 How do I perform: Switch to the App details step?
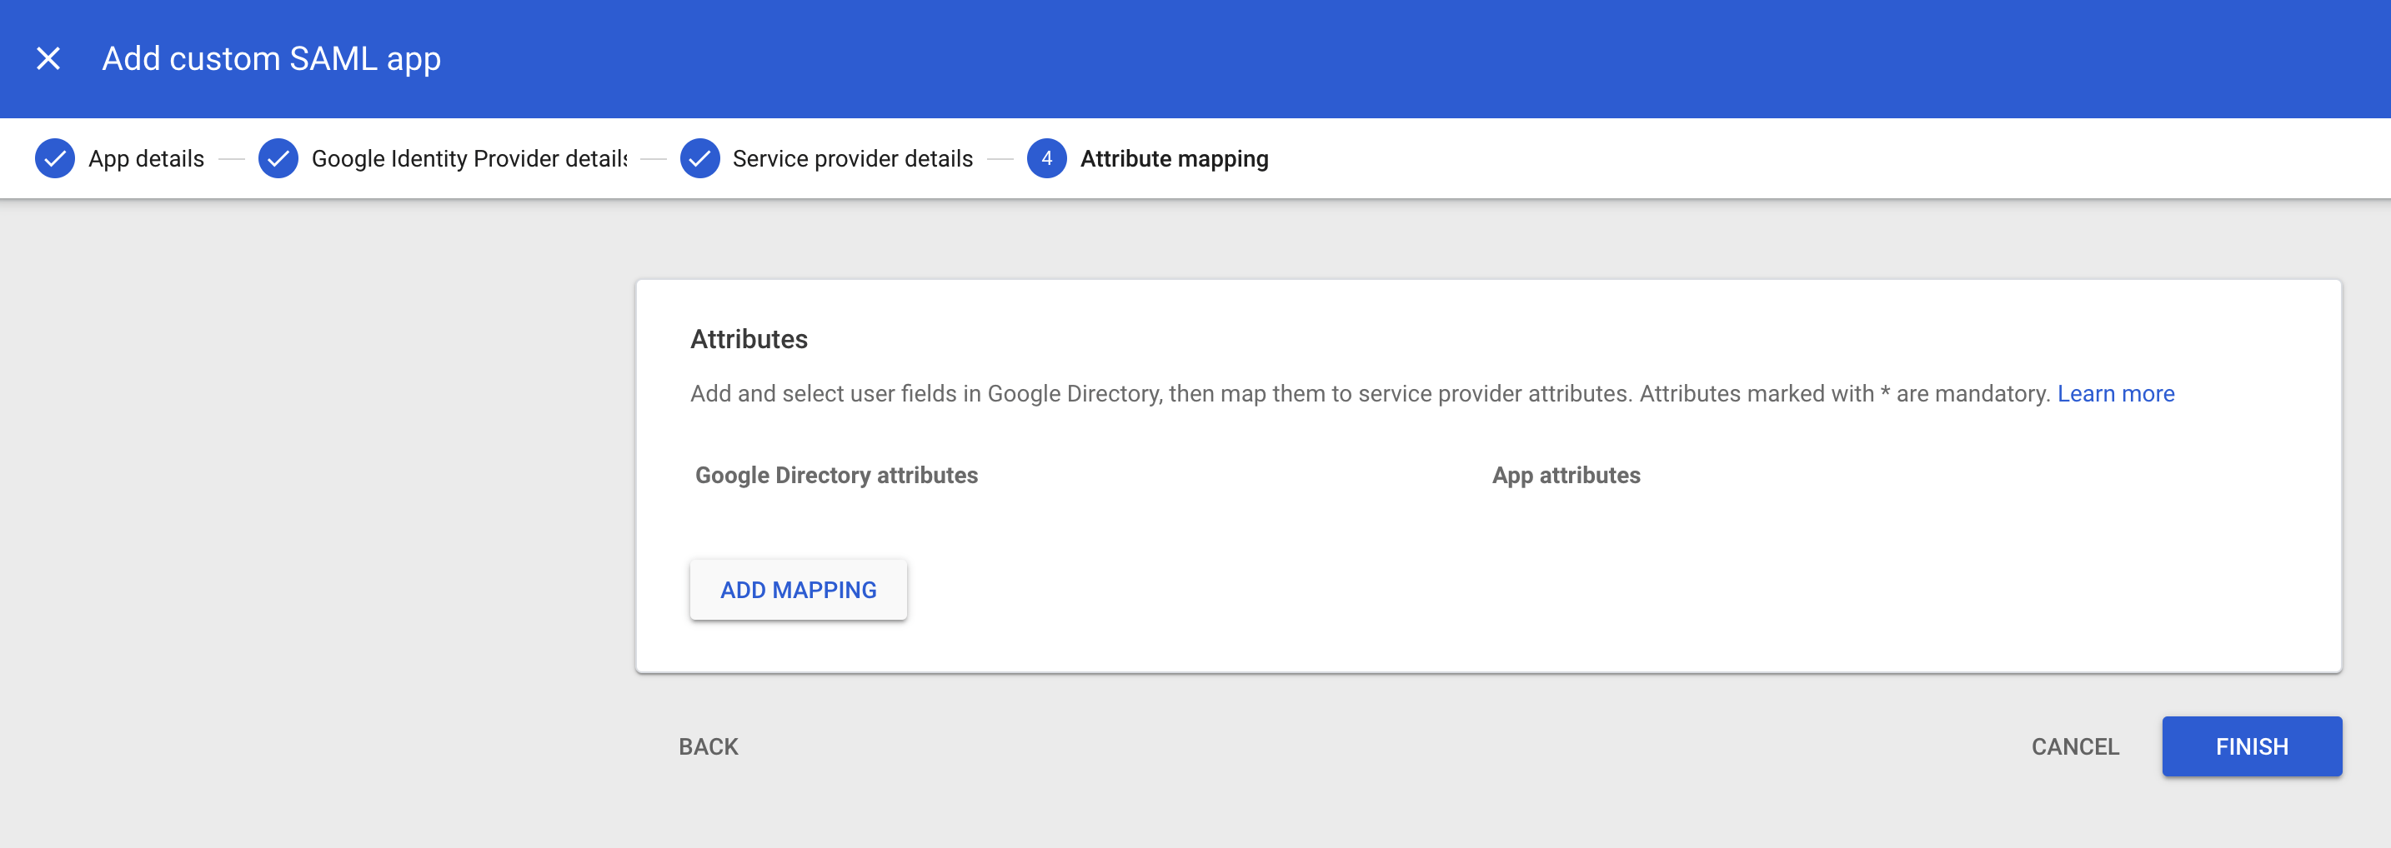click(145, 157)
